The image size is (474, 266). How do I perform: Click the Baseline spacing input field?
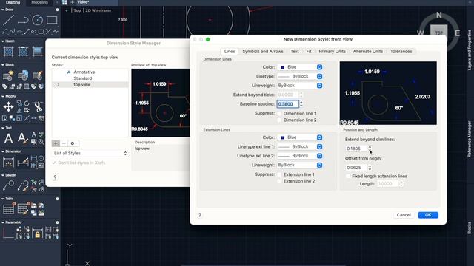pyautogui.click(x=288, y=104)
